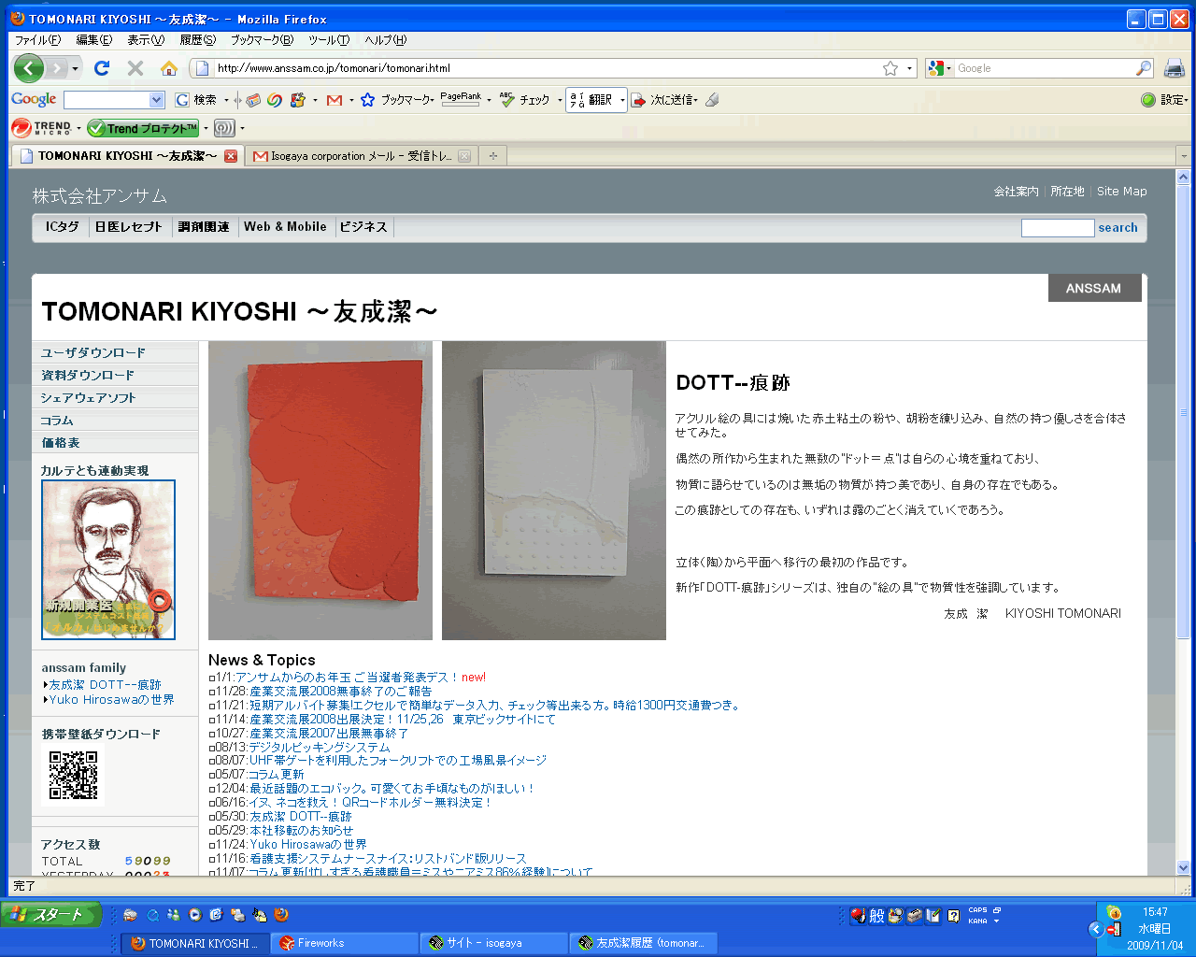Open the Windows スタート button
The image size is (1196, 957).
(51, 914)
